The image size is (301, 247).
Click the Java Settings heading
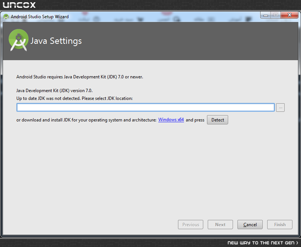56,41
